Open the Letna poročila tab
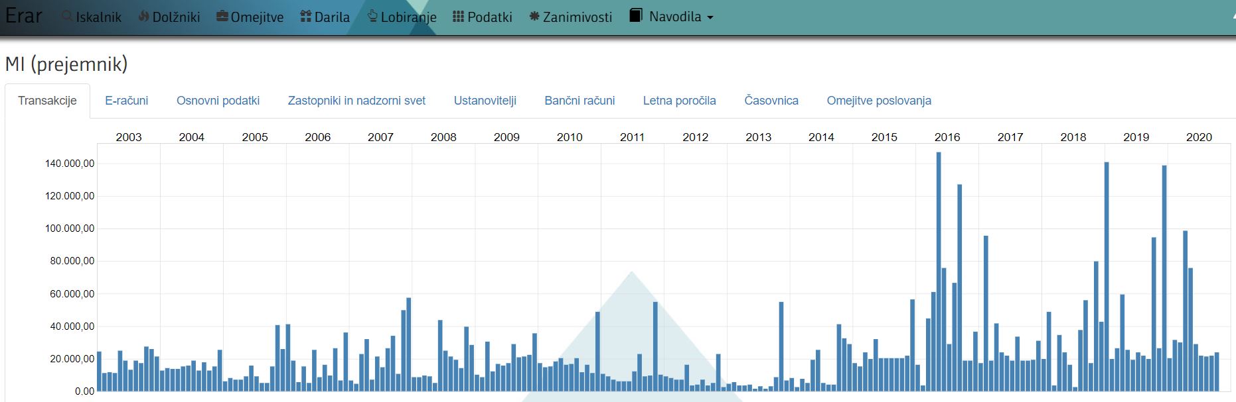1236x402 pixels. point(679,101)
